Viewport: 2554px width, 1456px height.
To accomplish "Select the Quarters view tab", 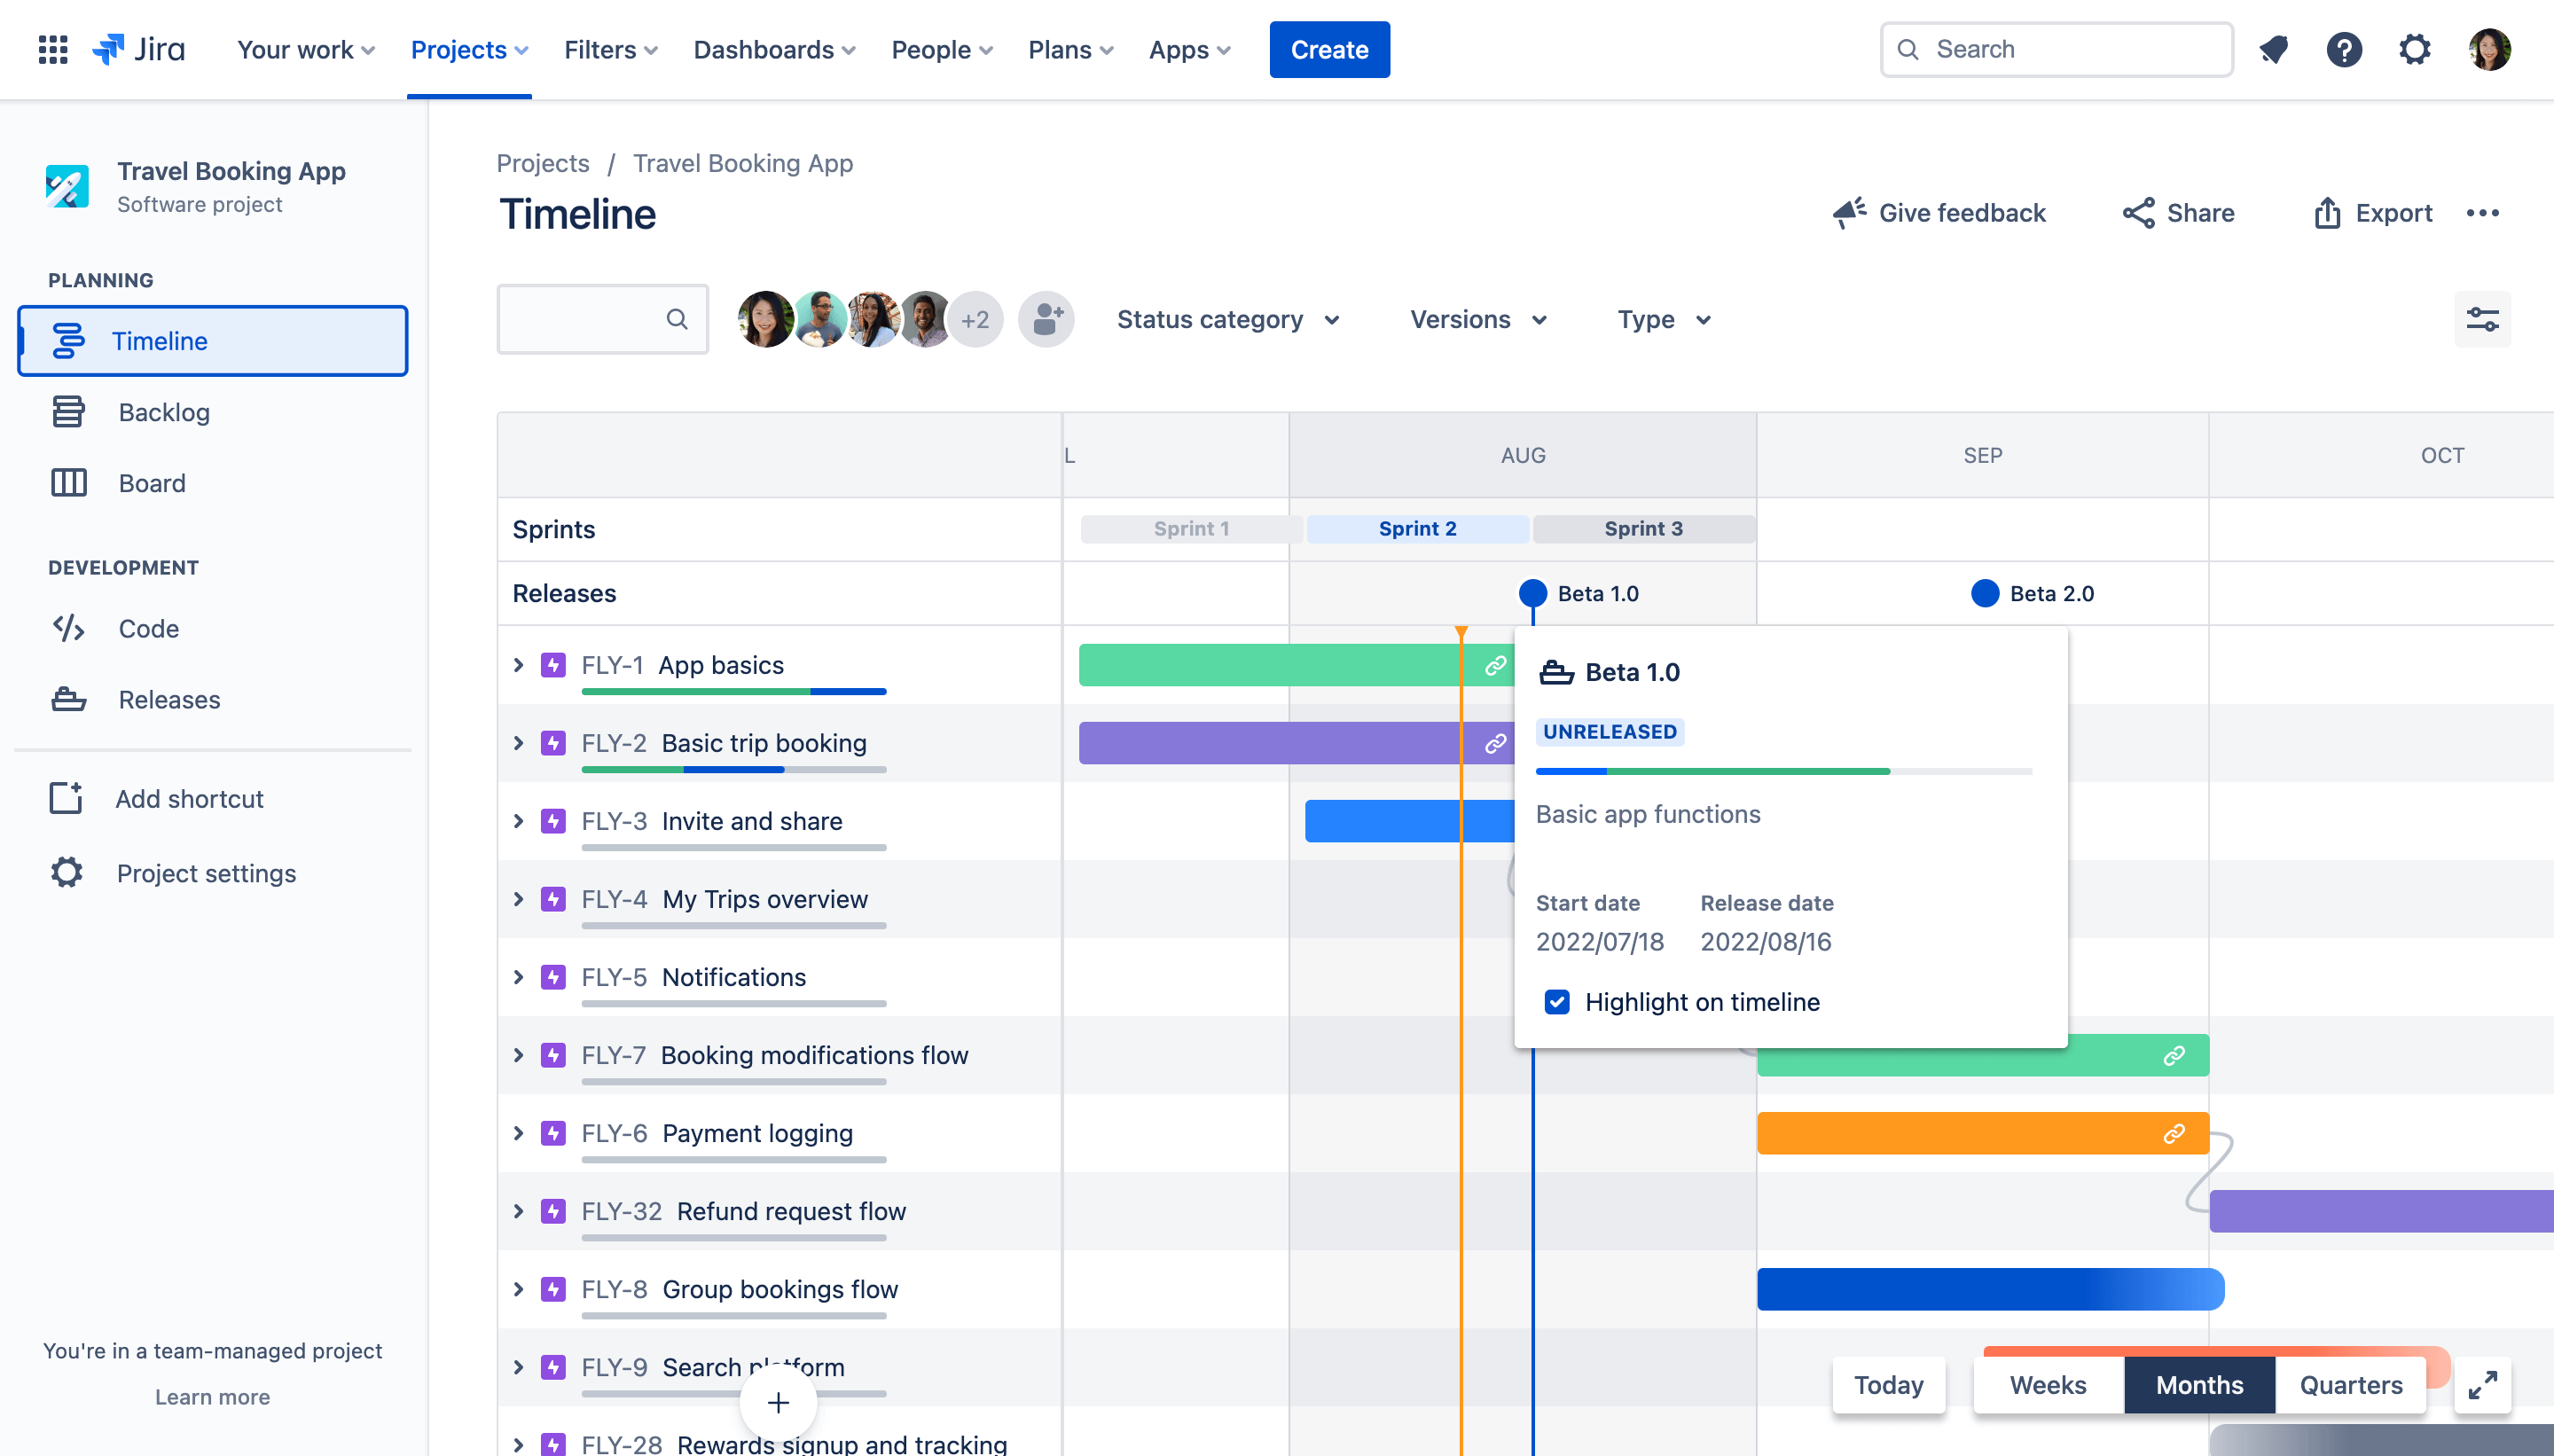I will tap(2351, 1384).
